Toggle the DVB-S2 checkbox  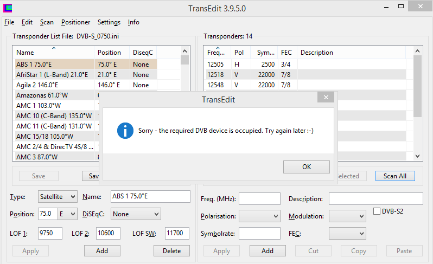[x=377, y=211]
